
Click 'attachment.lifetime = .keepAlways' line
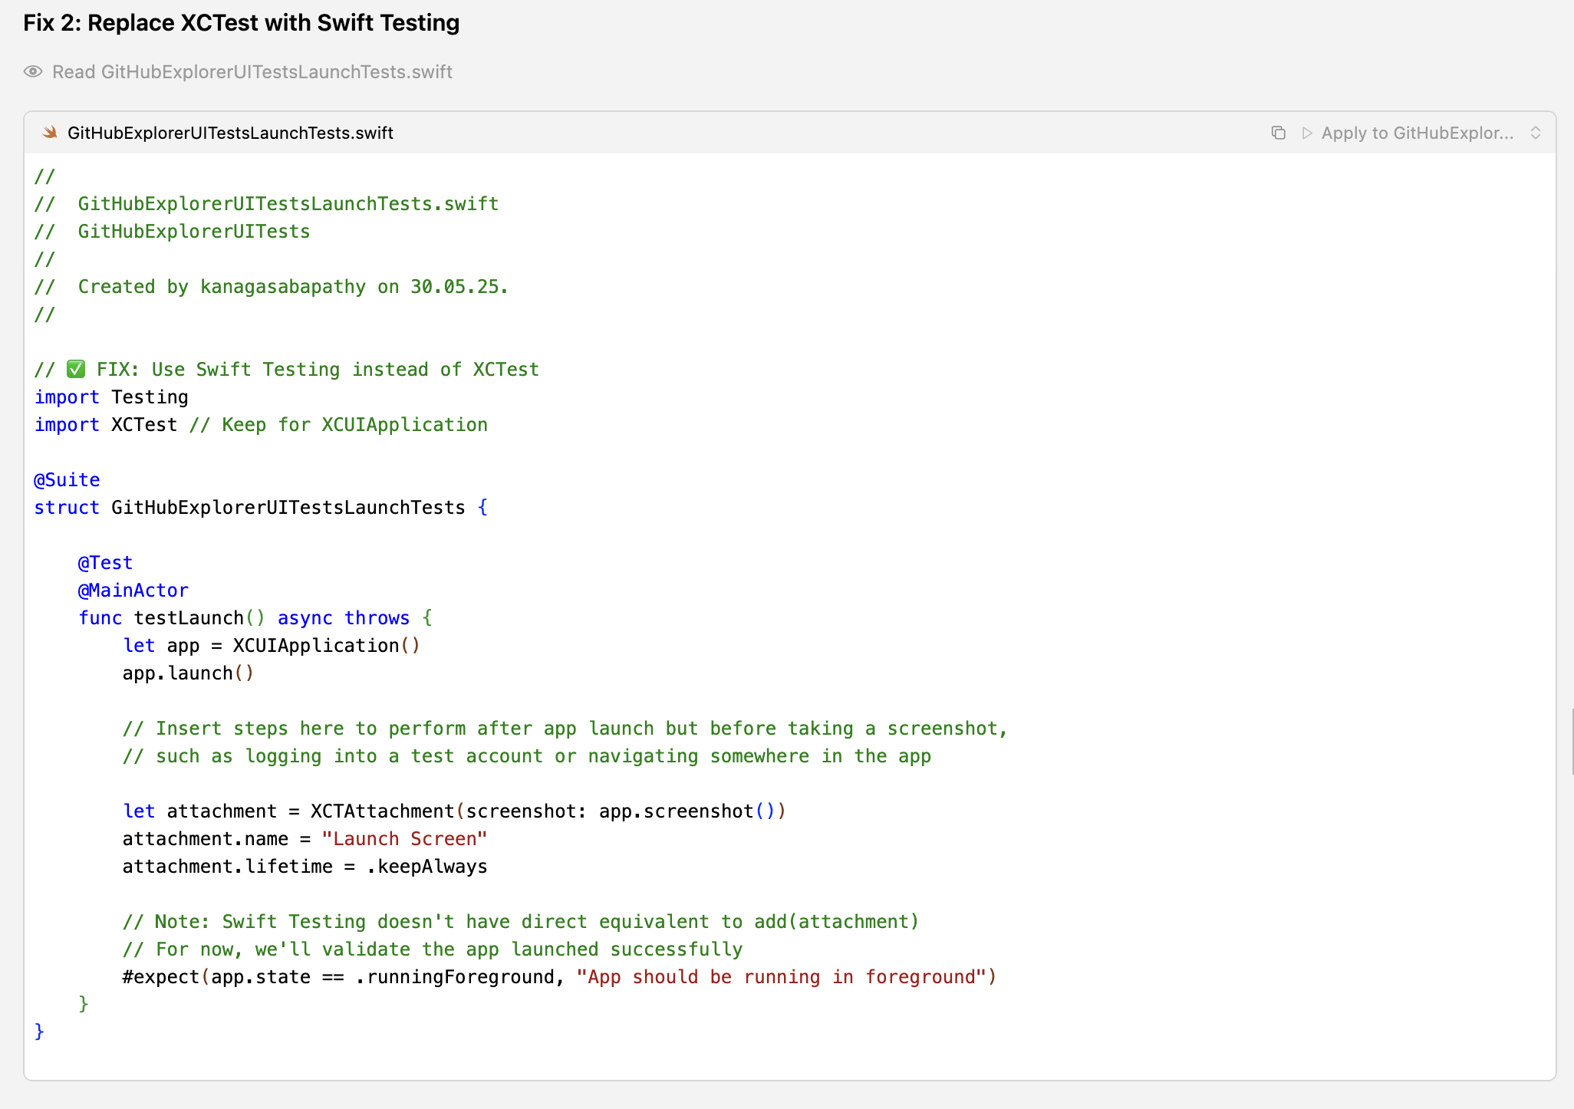tap(305, 867)
